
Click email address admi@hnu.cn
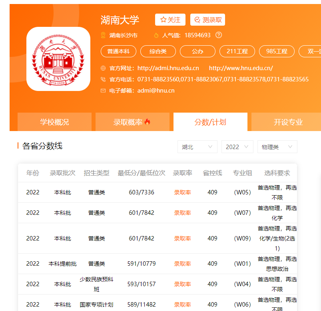tap(156, 91)
